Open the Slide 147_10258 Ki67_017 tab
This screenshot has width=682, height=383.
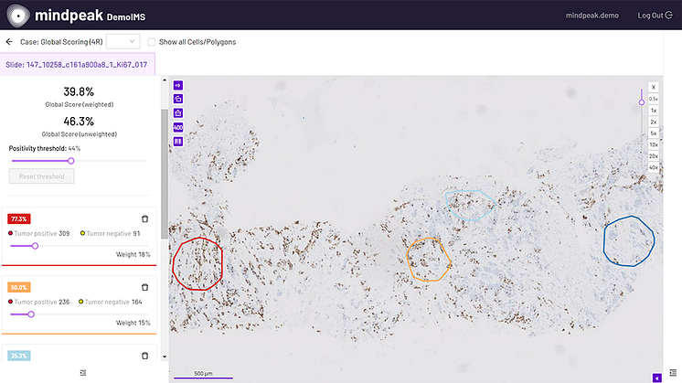click(77, 64)
